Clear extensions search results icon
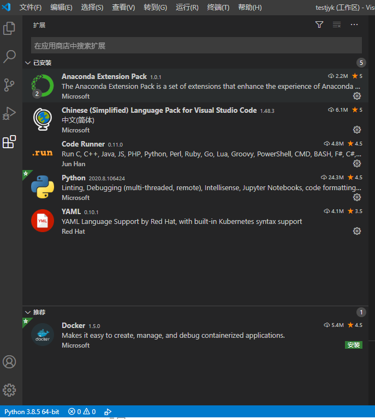Viewport: 375px width, 419px height. tap(337, 25)
